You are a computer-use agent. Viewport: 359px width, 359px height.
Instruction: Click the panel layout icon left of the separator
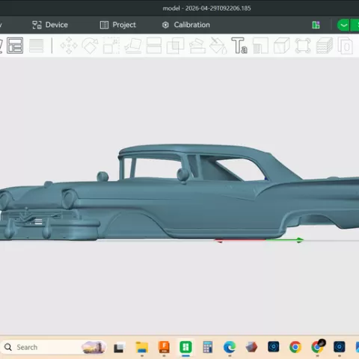[x=15, y=46]
